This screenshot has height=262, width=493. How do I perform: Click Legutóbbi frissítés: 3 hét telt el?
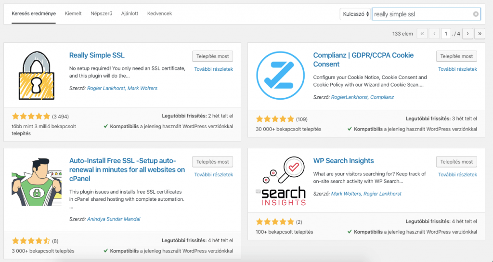441,119
